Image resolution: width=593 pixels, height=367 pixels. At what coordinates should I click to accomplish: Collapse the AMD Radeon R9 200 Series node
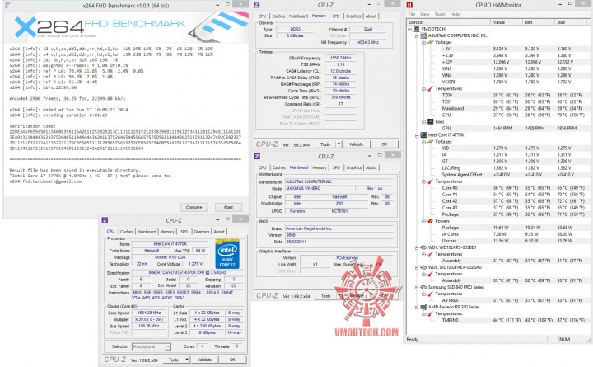[x=417, y=307]
